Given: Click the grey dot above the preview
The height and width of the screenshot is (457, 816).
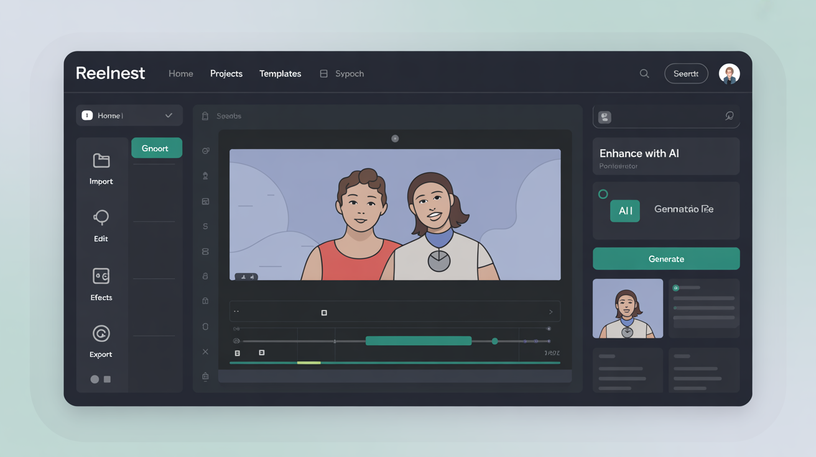Looking at the screenshot, I should (x=395, y=138).
